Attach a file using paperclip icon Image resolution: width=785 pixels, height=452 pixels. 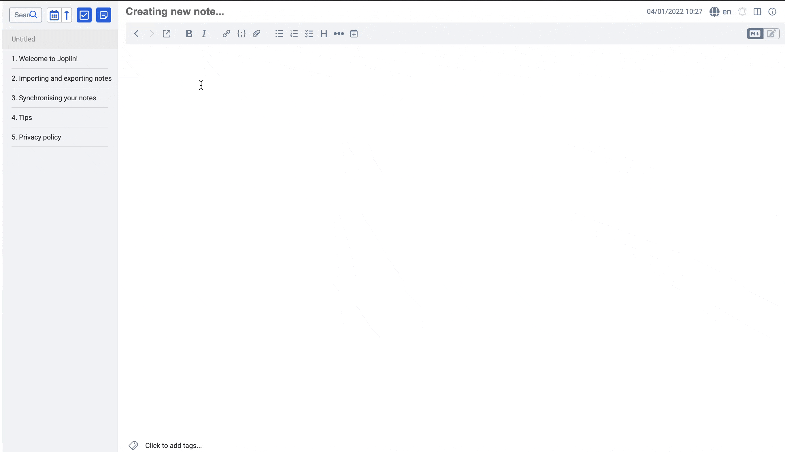[256, 33]
